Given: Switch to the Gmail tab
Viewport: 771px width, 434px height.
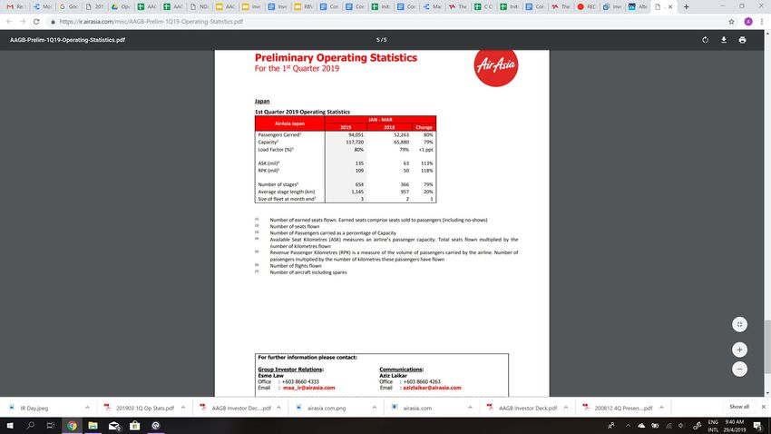Looking at the screenshot, I should click(x=15, y=7).
